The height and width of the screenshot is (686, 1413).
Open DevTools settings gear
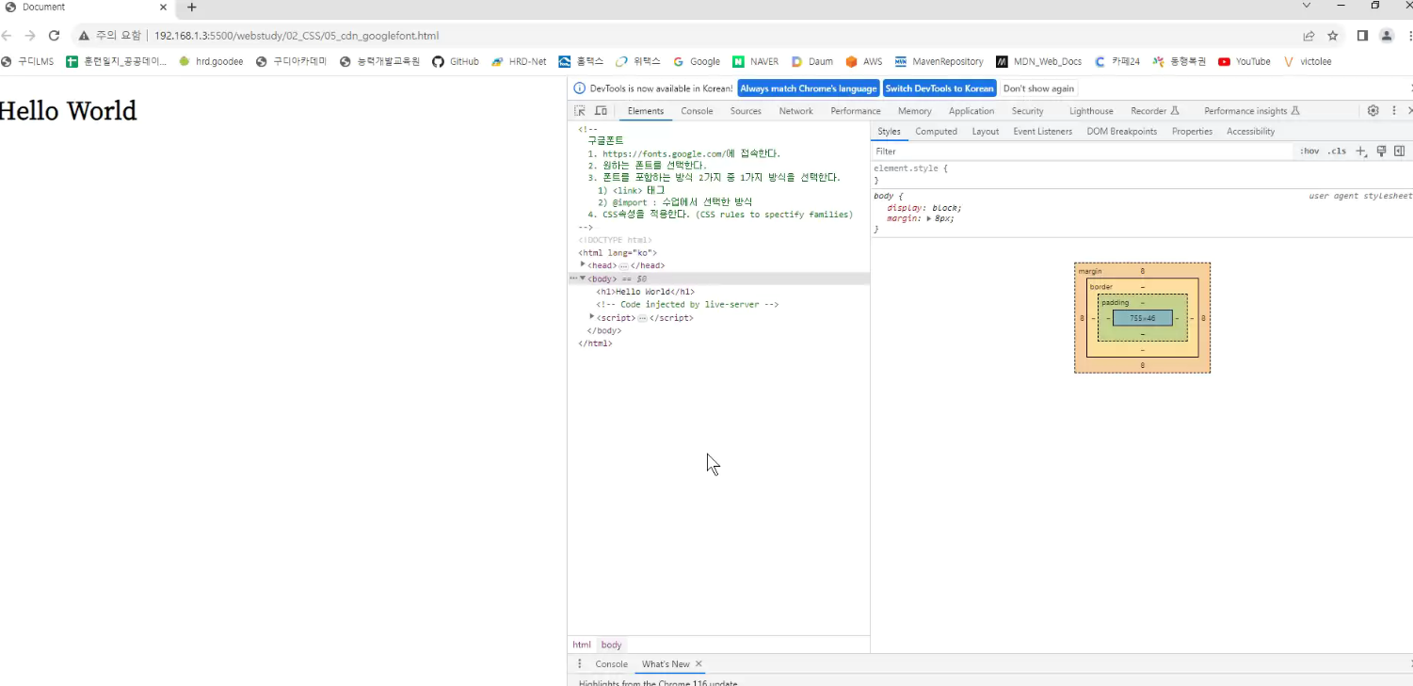tap(1373, 111)
